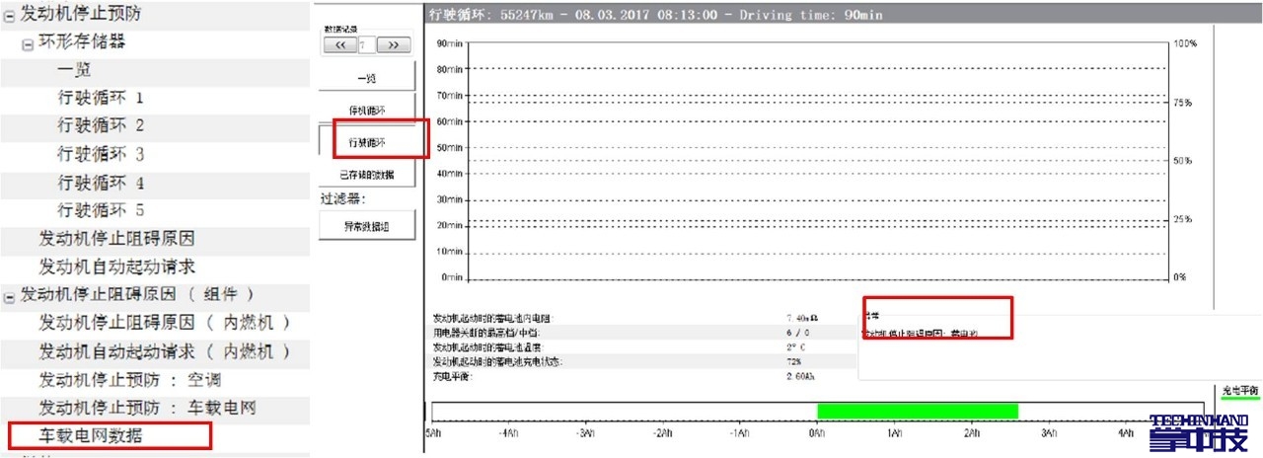Screen dimensions: 1263x458
Task: Apply the 异常数据组 filter
Action: coord(366,225)
